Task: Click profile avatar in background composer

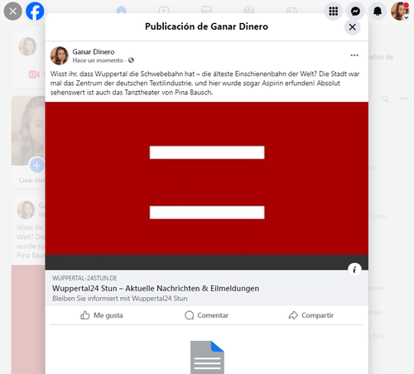Action: coord(27,46)
